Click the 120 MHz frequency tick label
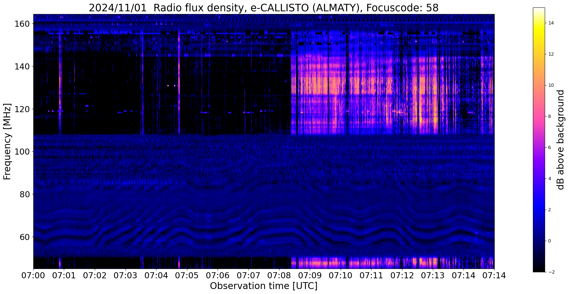569x294 pixels. (x=22, y=109)
